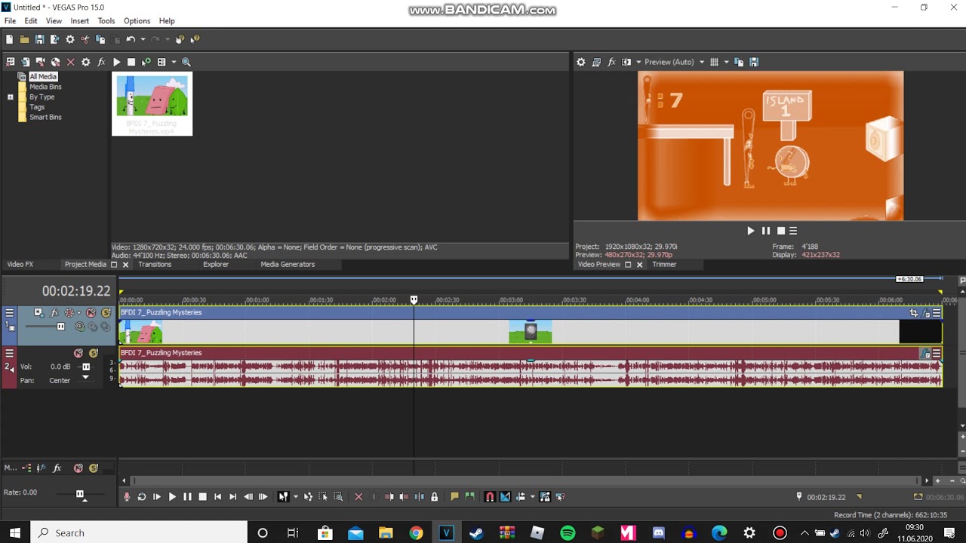
Task: Select Media Bins folder
Action: (45, 87)
